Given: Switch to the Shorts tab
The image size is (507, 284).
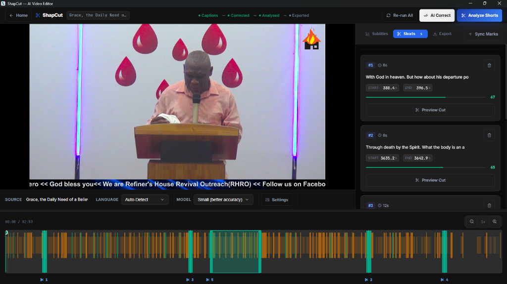Looking at the screenshot, I should [410, 34].
